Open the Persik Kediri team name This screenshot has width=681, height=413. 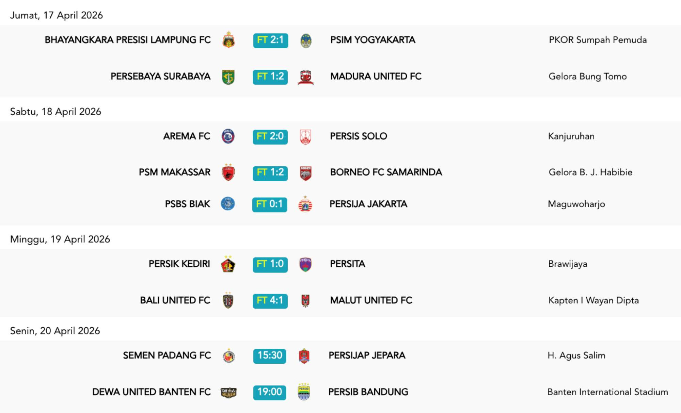click(x=179, y=264)
